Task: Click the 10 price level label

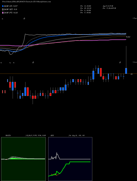Action: 131,74
